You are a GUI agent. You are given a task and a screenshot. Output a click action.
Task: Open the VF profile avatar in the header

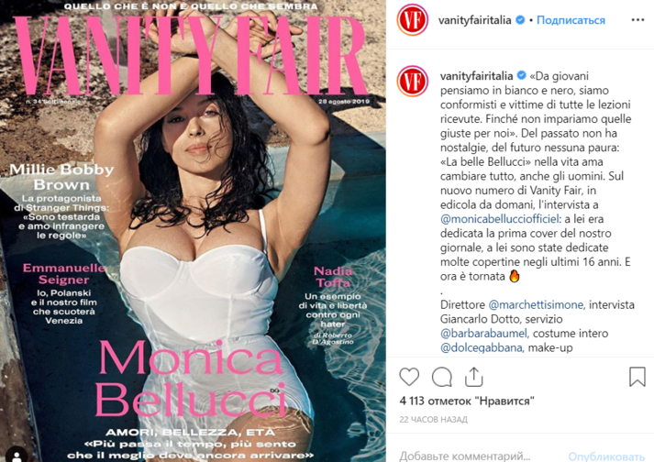(x=412, y=20)
